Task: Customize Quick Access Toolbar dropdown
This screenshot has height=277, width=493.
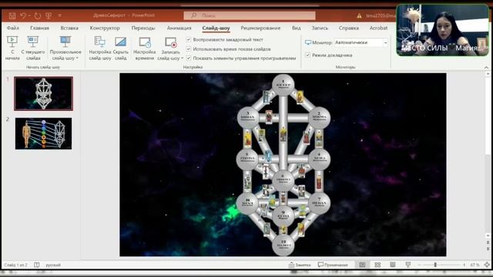Action: coord(60,15)
